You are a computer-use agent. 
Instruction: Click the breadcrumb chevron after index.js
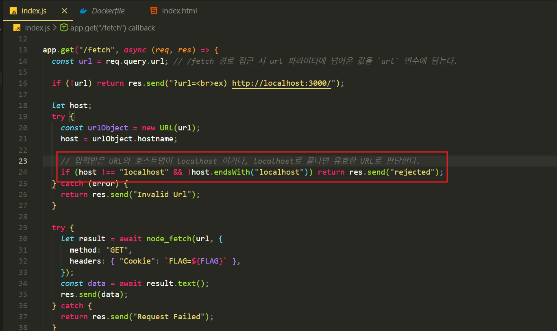coord(54,28)
